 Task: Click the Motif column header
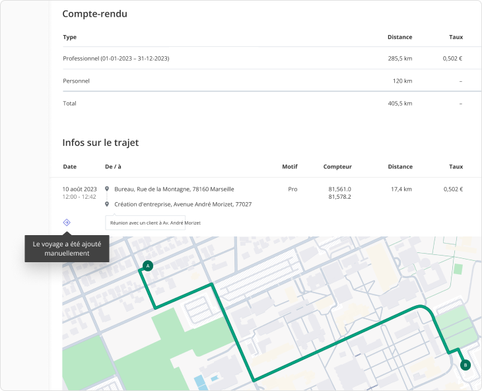(x=290, y=167)
